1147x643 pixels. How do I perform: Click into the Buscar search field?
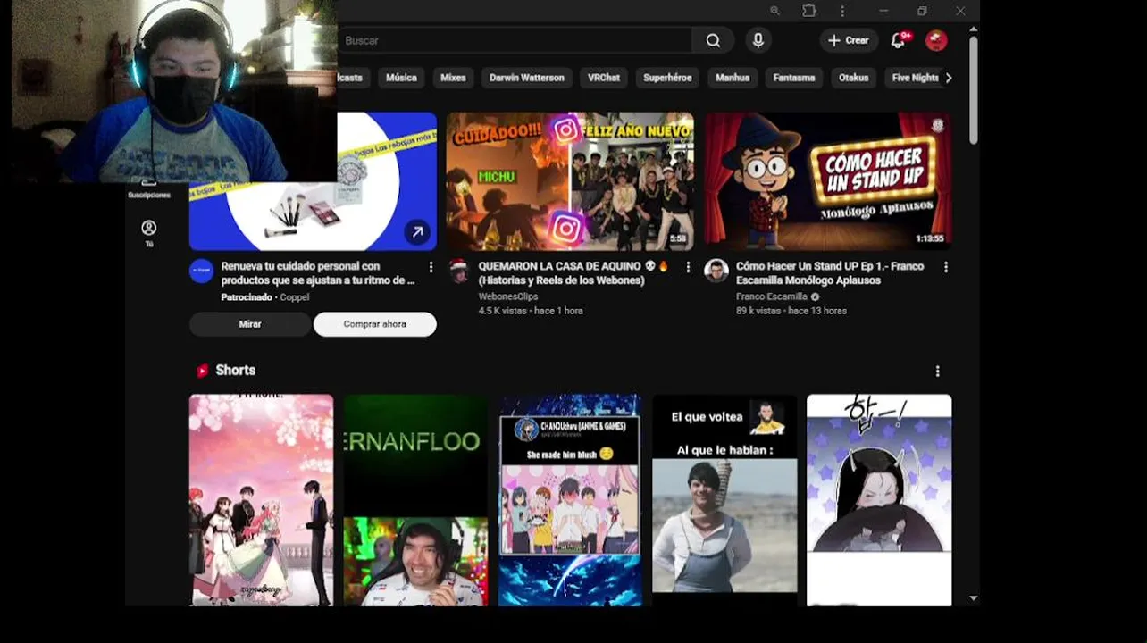[x=515, y=40]
